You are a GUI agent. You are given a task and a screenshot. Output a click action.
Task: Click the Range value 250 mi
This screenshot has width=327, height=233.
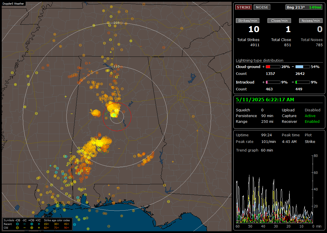pyautogui.click(x=267, y=122)
